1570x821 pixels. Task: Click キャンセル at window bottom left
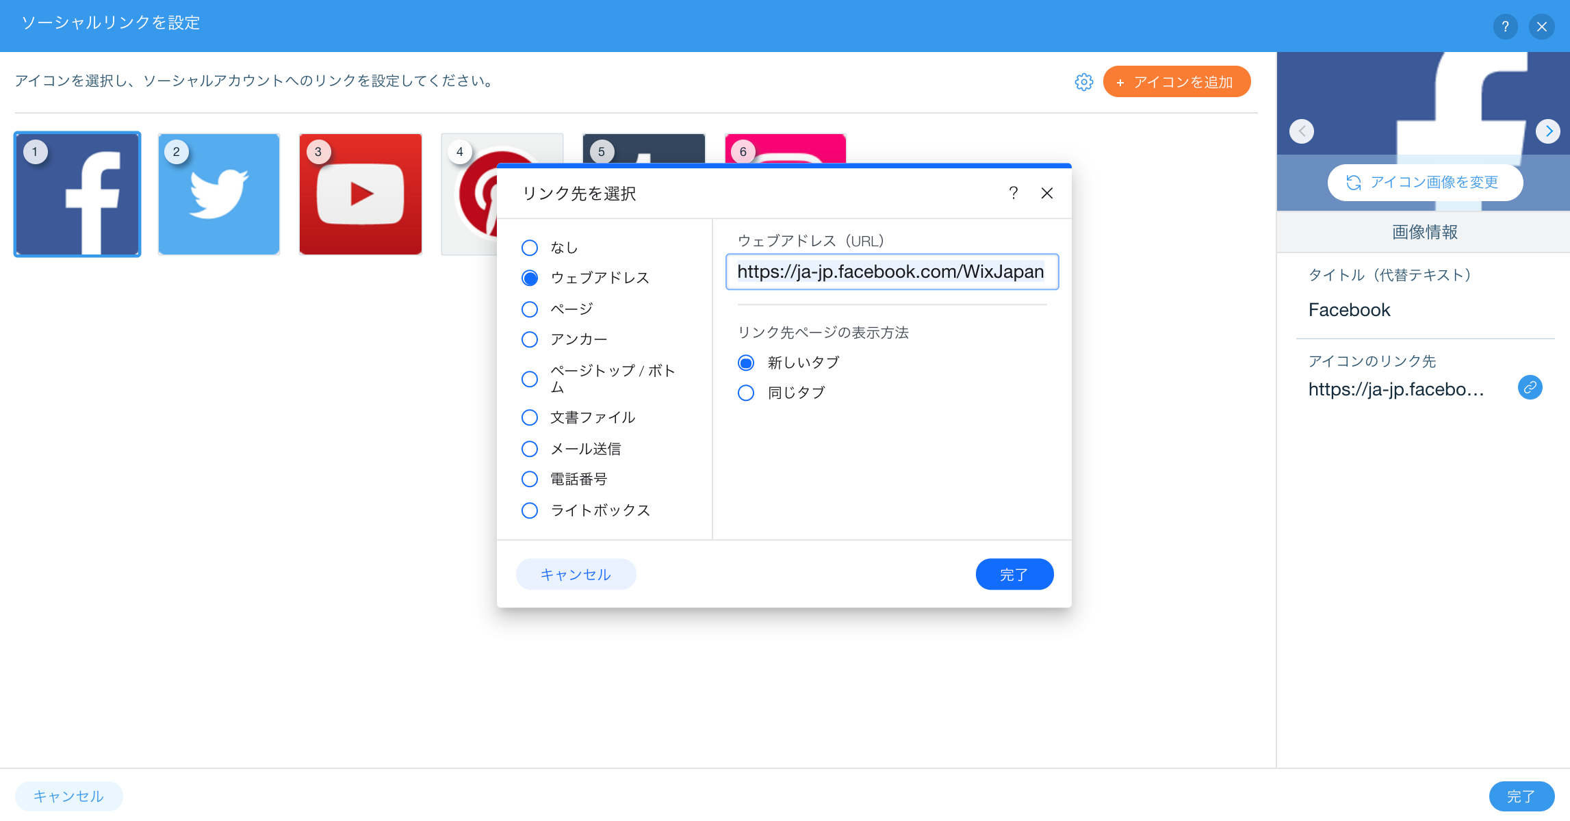(x=69, y=796)
